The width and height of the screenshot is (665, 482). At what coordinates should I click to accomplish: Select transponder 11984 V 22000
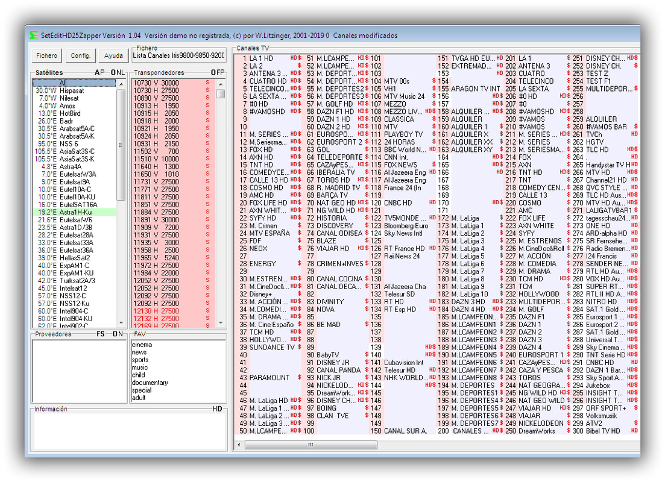pyautogui.click(x=173, y=273)
